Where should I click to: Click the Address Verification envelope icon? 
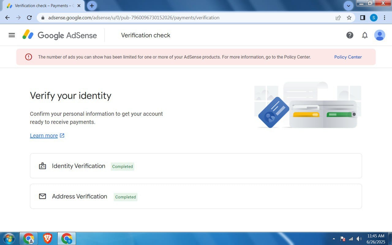click(x=43, y=196)
